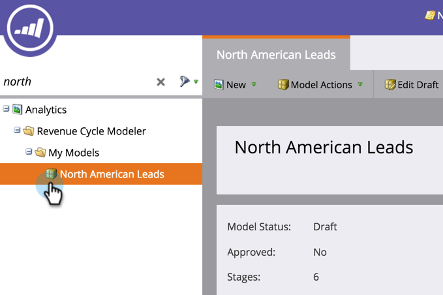This screenshot has width=443, height=295.
Task: Open the Model Actions menu
Action: (x=320, y=85)
